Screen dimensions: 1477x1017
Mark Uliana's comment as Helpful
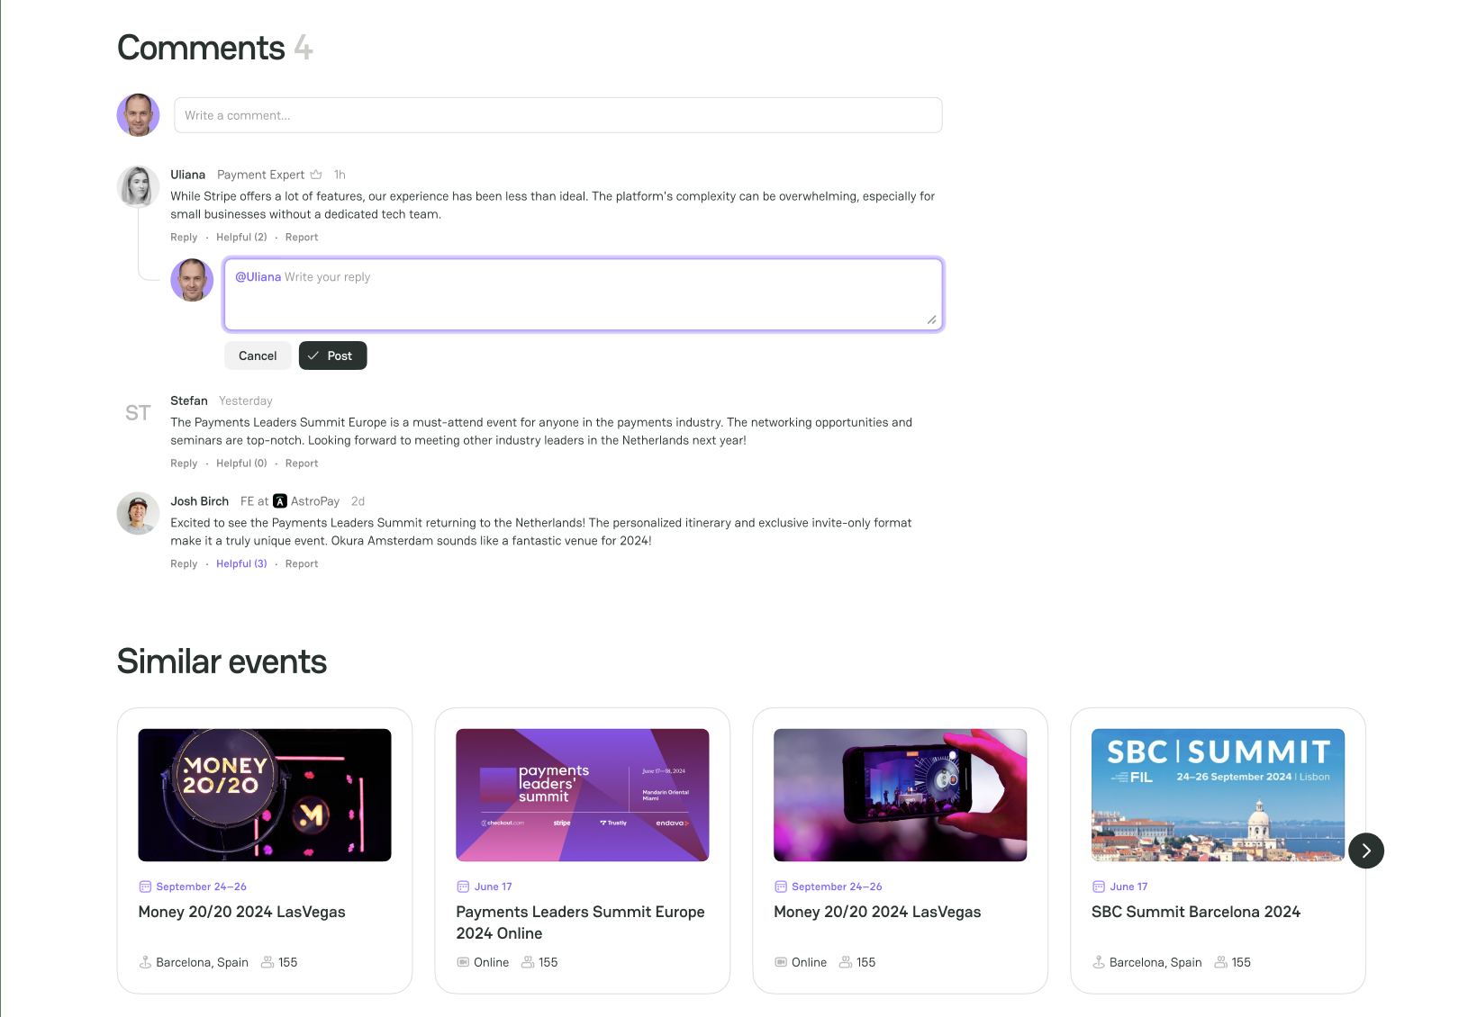click(x=241, y=238)
